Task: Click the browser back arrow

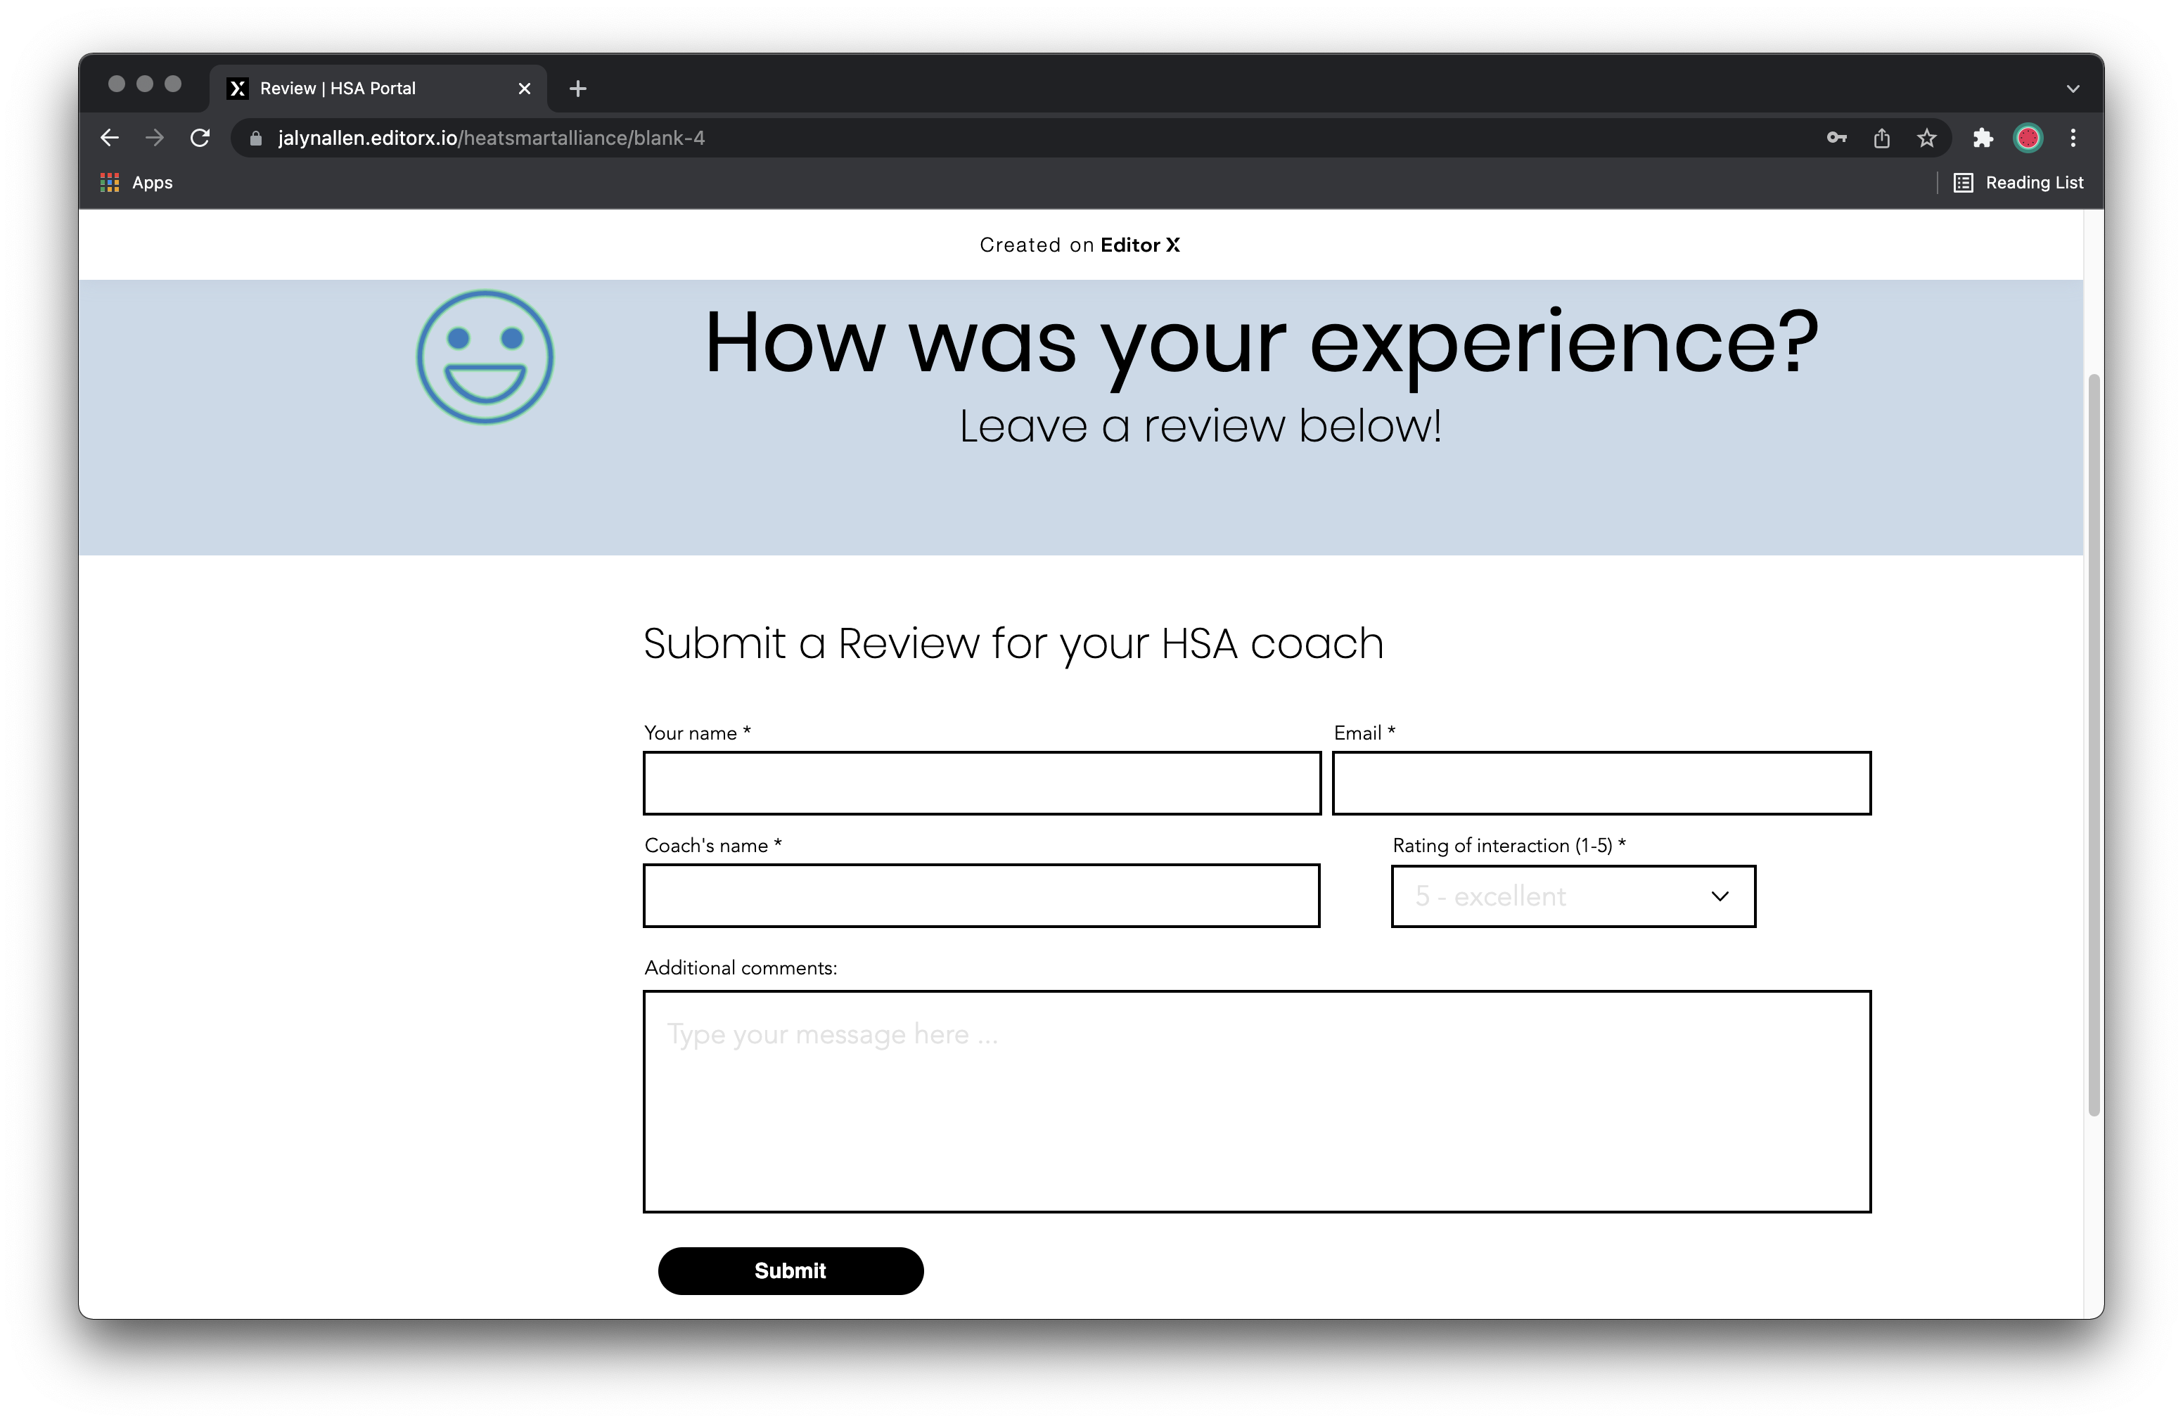Action: [x=109, y=138]
